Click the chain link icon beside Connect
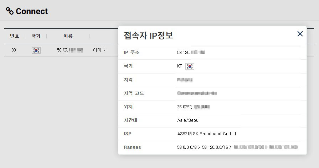Image resolution: width=319 pixels, height=168 pixels. (10, 11)
